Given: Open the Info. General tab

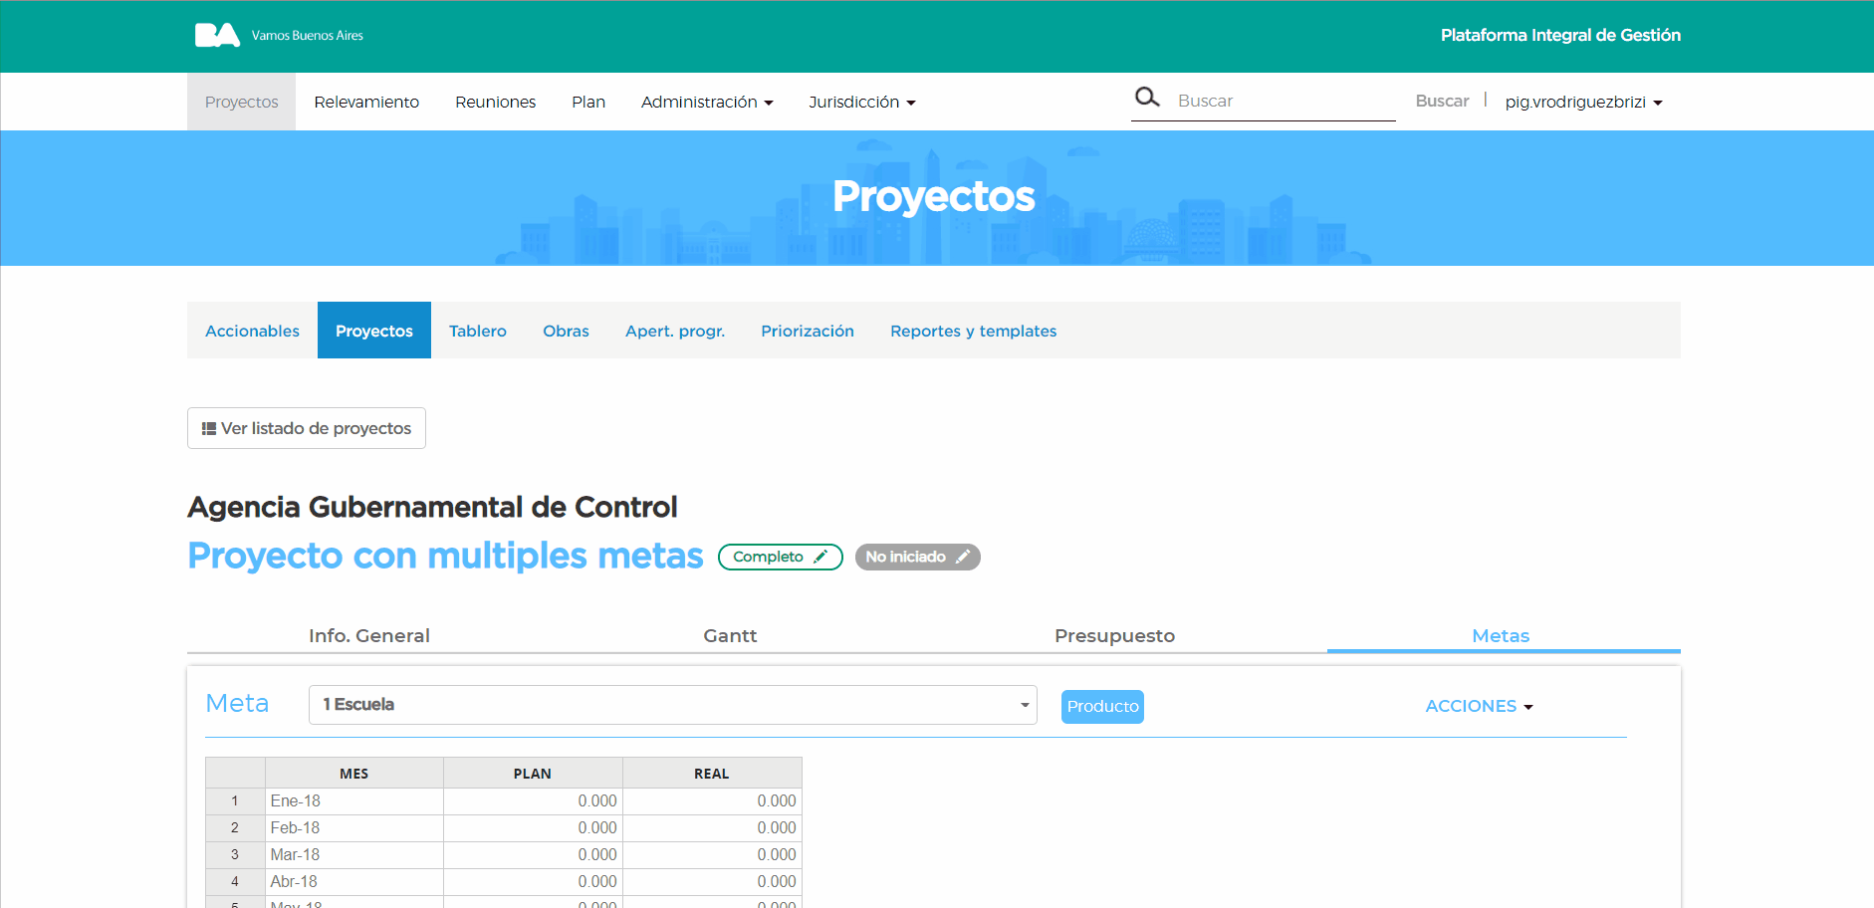Looking at the screenshot, I should [x=368, y=635].
